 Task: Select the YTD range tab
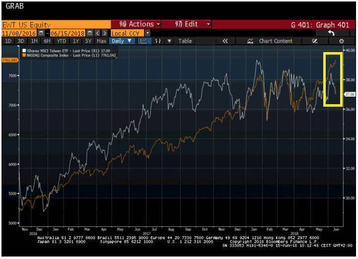coord(61,41)
